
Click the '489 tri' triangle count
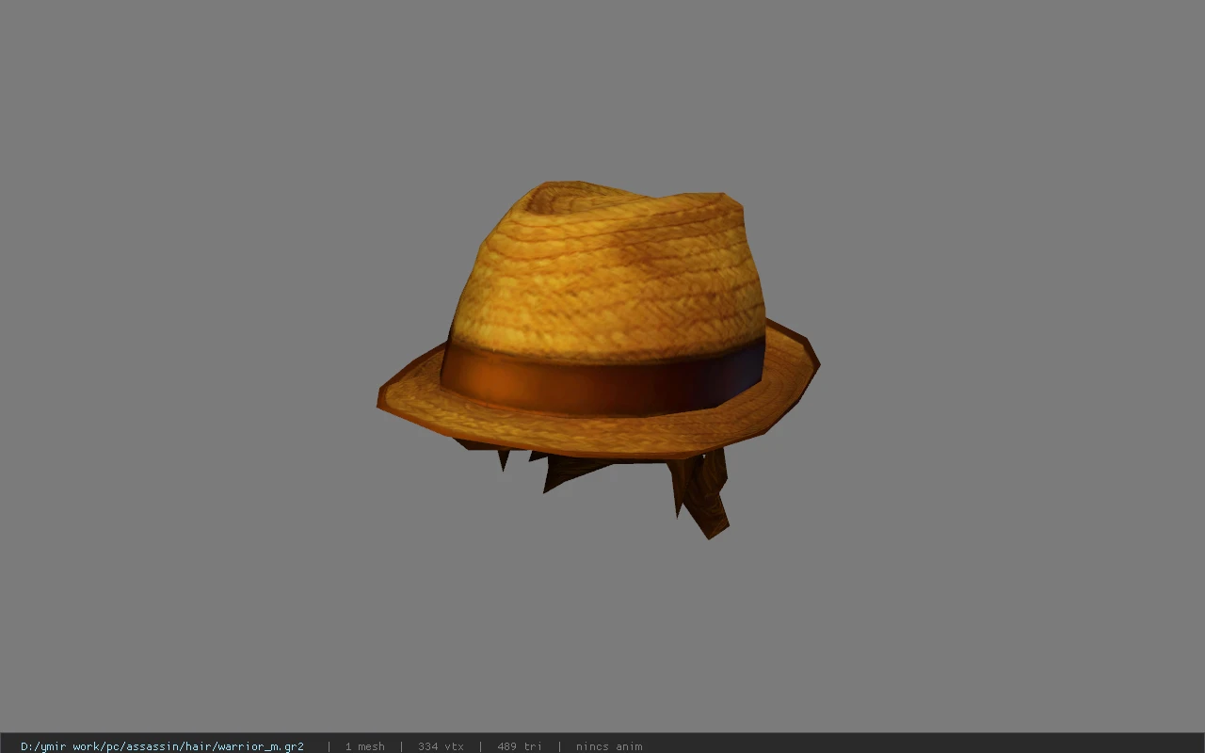coord(520,746)
